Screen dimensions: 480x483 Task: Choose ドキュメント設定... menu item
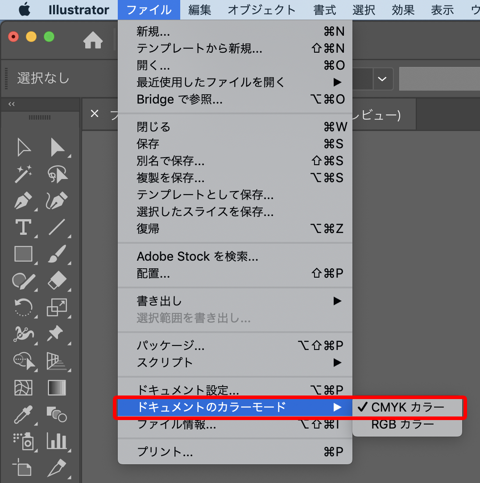pos(235,390)
